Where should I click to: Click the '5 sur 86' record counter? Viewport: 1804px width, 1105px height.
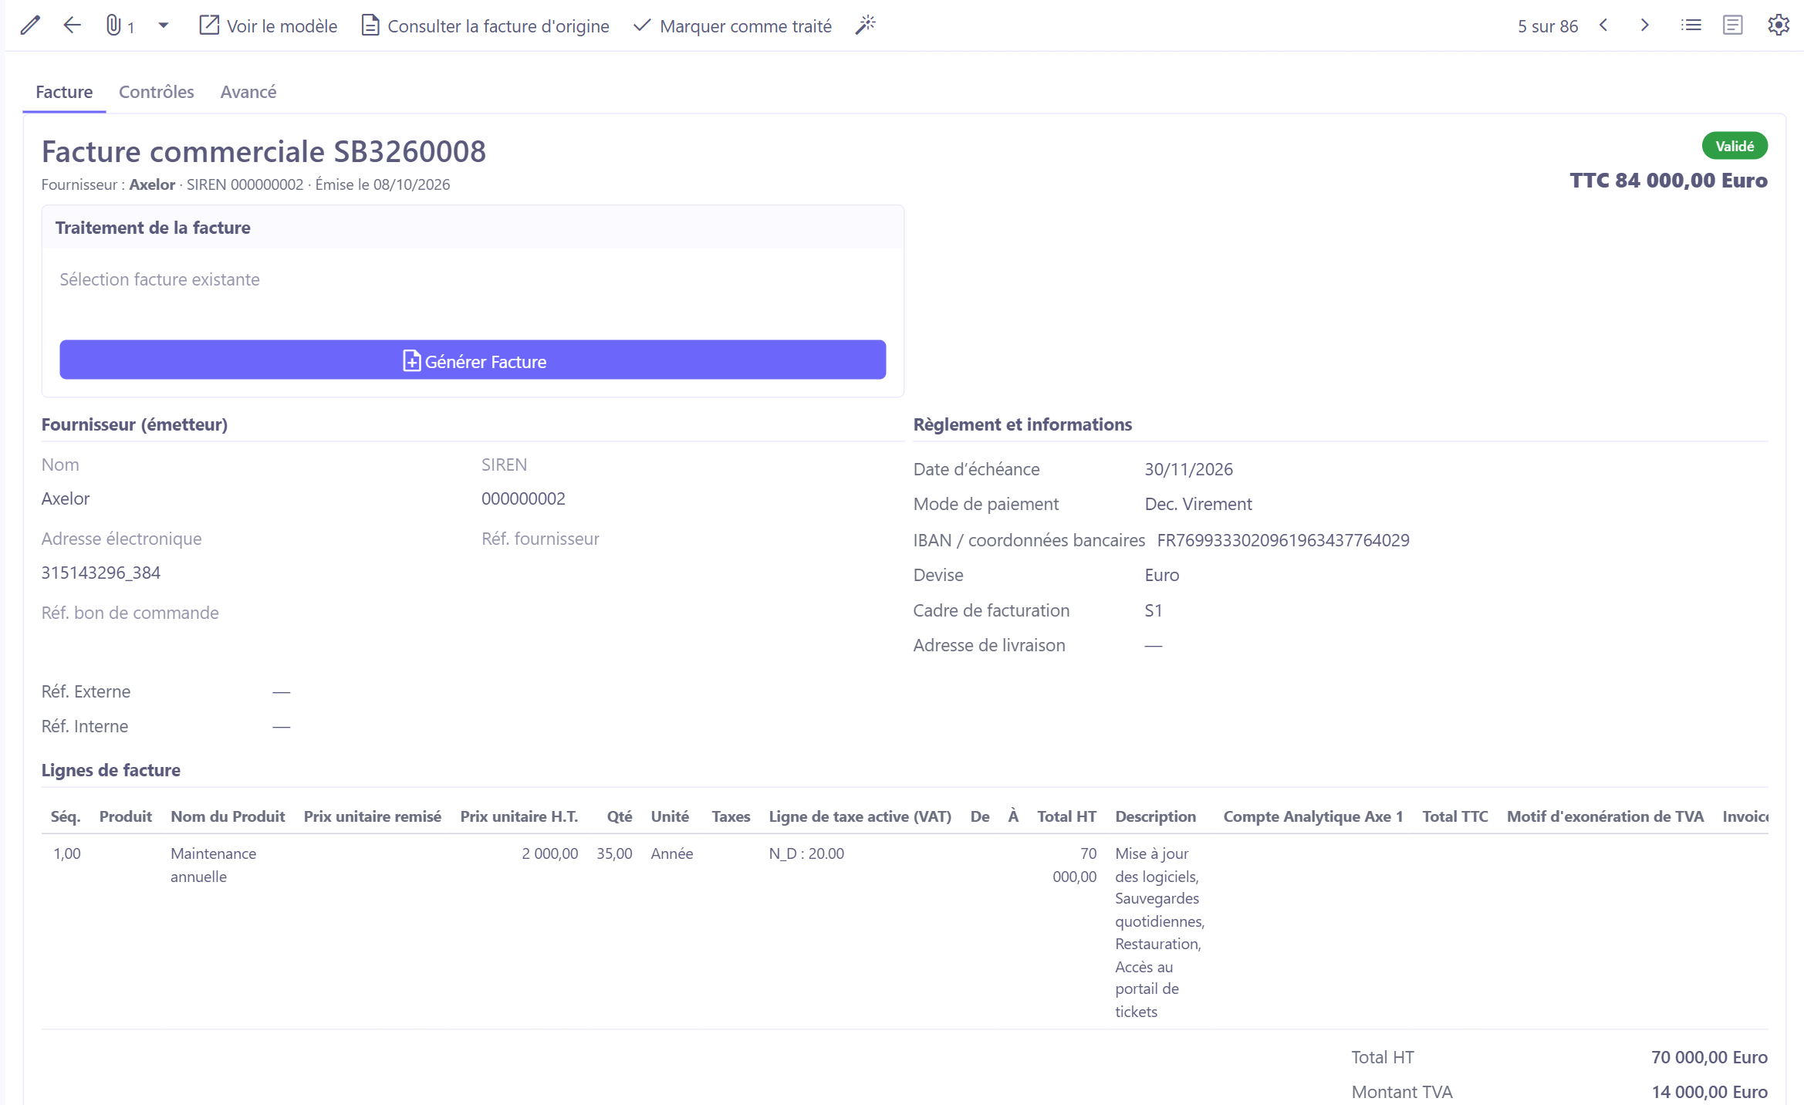click(x=1548, y=26)
